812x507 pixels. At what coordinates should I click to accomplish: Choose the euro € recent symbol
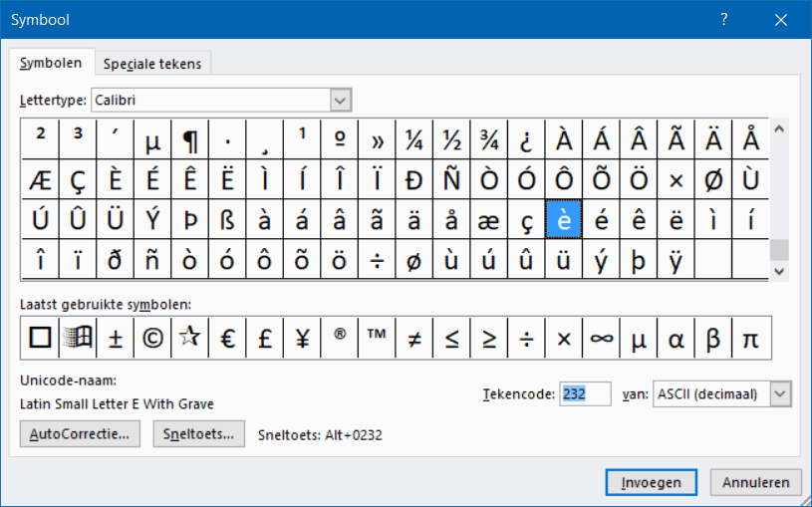pyautogui.click(x=227, y=339)
